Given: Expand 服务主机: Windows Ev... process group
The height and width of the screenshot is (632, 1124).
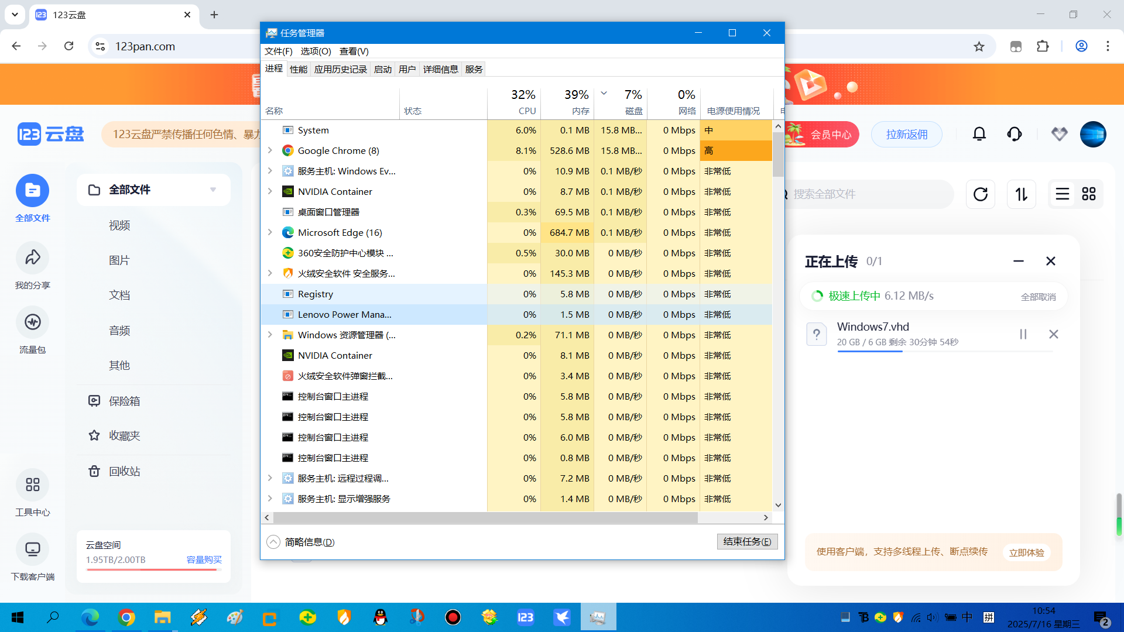Looking at the screenshot, I should pos(270,171).
